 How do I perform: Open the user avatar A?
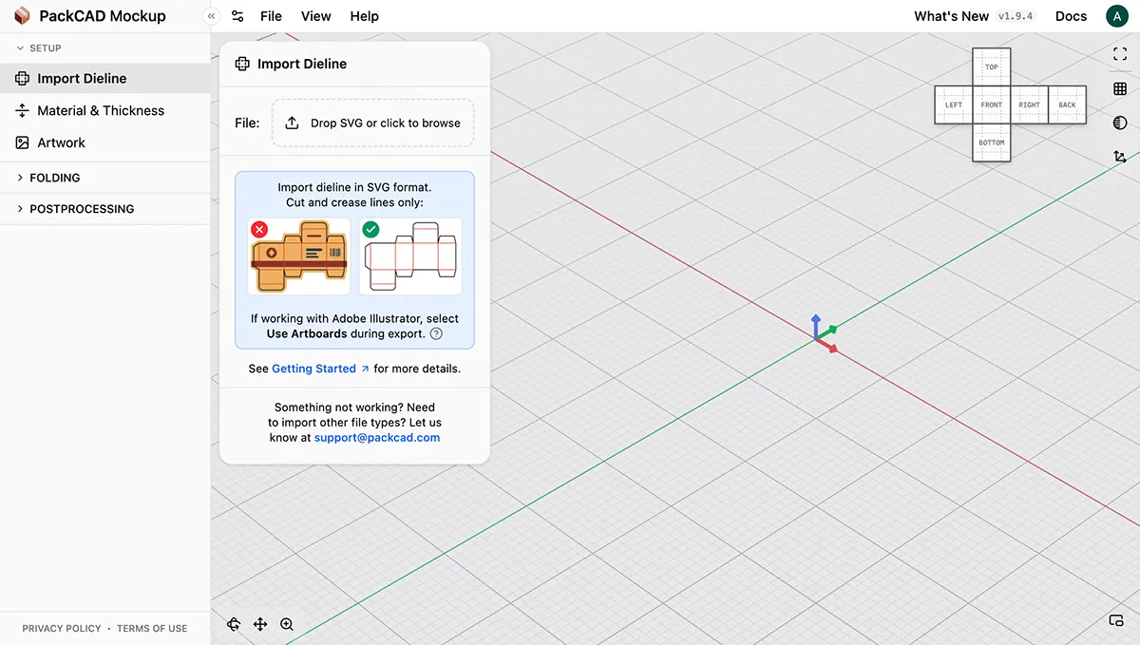(x=1116, y=16)
